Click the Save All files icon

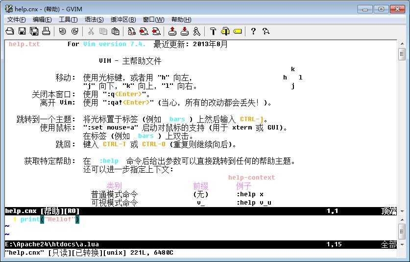[34, 31]
